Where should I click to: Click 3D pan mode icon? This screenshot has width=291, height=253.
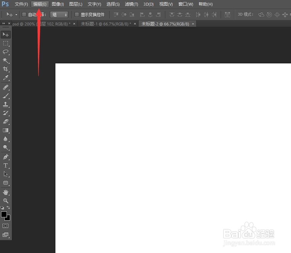pos(277,15)
